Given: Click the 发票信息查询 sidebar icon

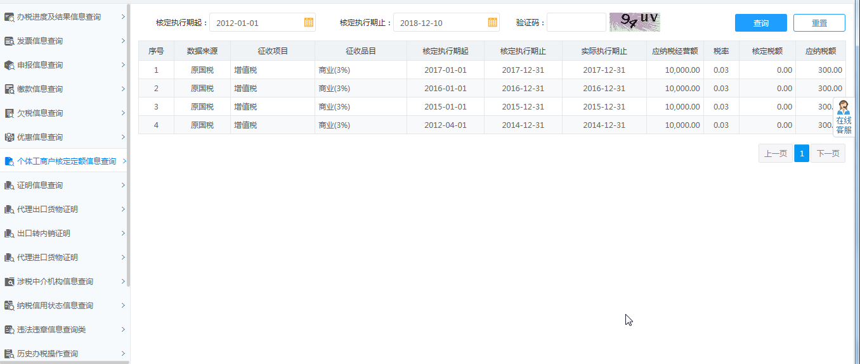Looking at the screenshot, I should 10,41.
